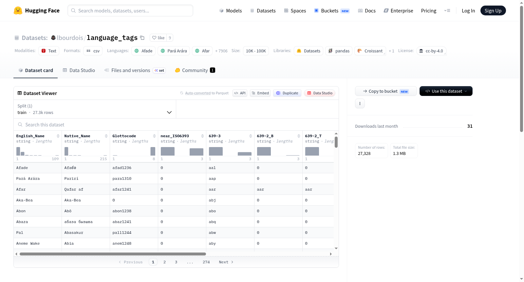Image resolution: width=524 pixels, height=282 pixels.
Task: Click the Search this dataset field
Action: (x=176, y=125)
